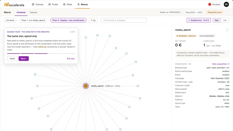The image size is (233, 131).
Task: Click the last tour progress segment
Action: coord(68,54)
